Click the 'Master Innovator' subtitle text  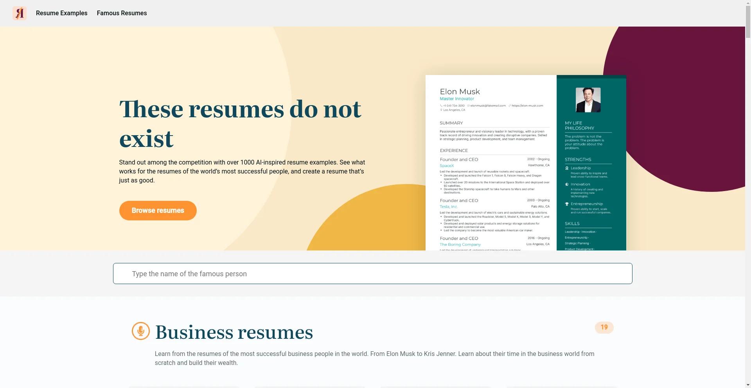(457, 99)
